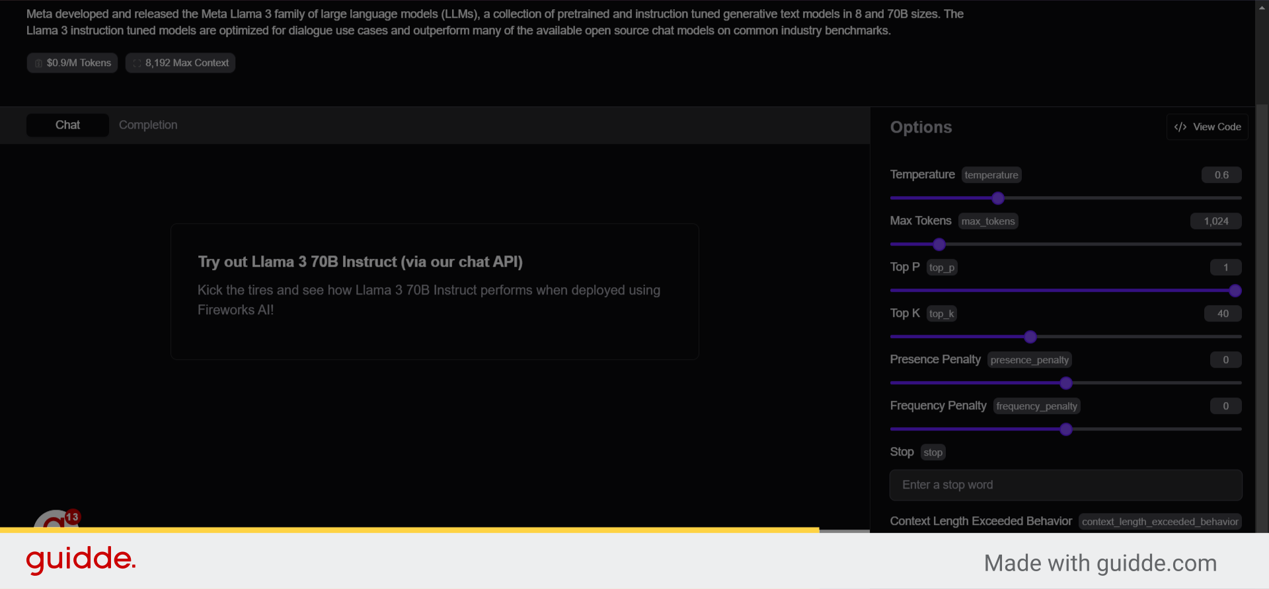Click the top_k parameter tag
The image size is (1269, 589).
point(942,314)
